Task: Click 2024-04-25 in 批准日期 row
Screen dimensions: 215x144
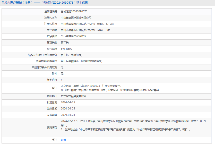Action: (x=68, y=103)
